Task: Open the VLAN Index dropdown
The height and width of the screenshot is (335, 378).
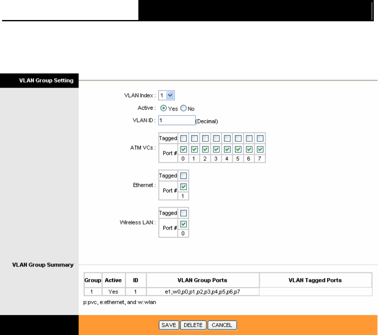Action: tap(166, 96)
